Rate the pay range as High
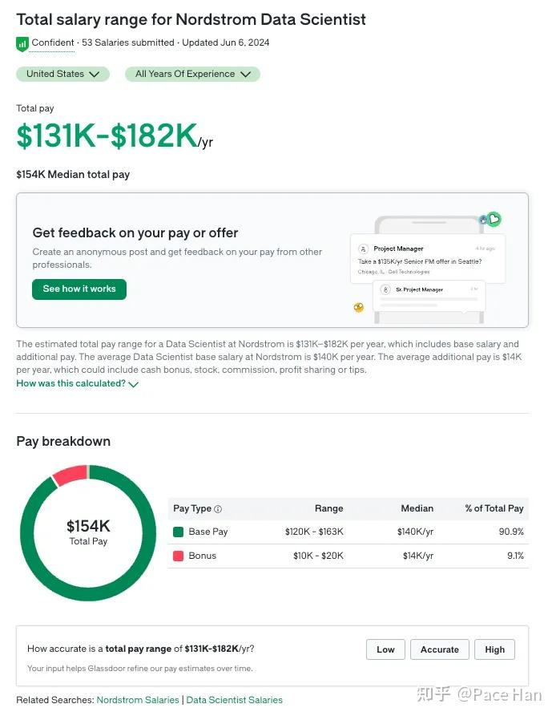This screenshot has height=716, width=556. tap(494, 649)
